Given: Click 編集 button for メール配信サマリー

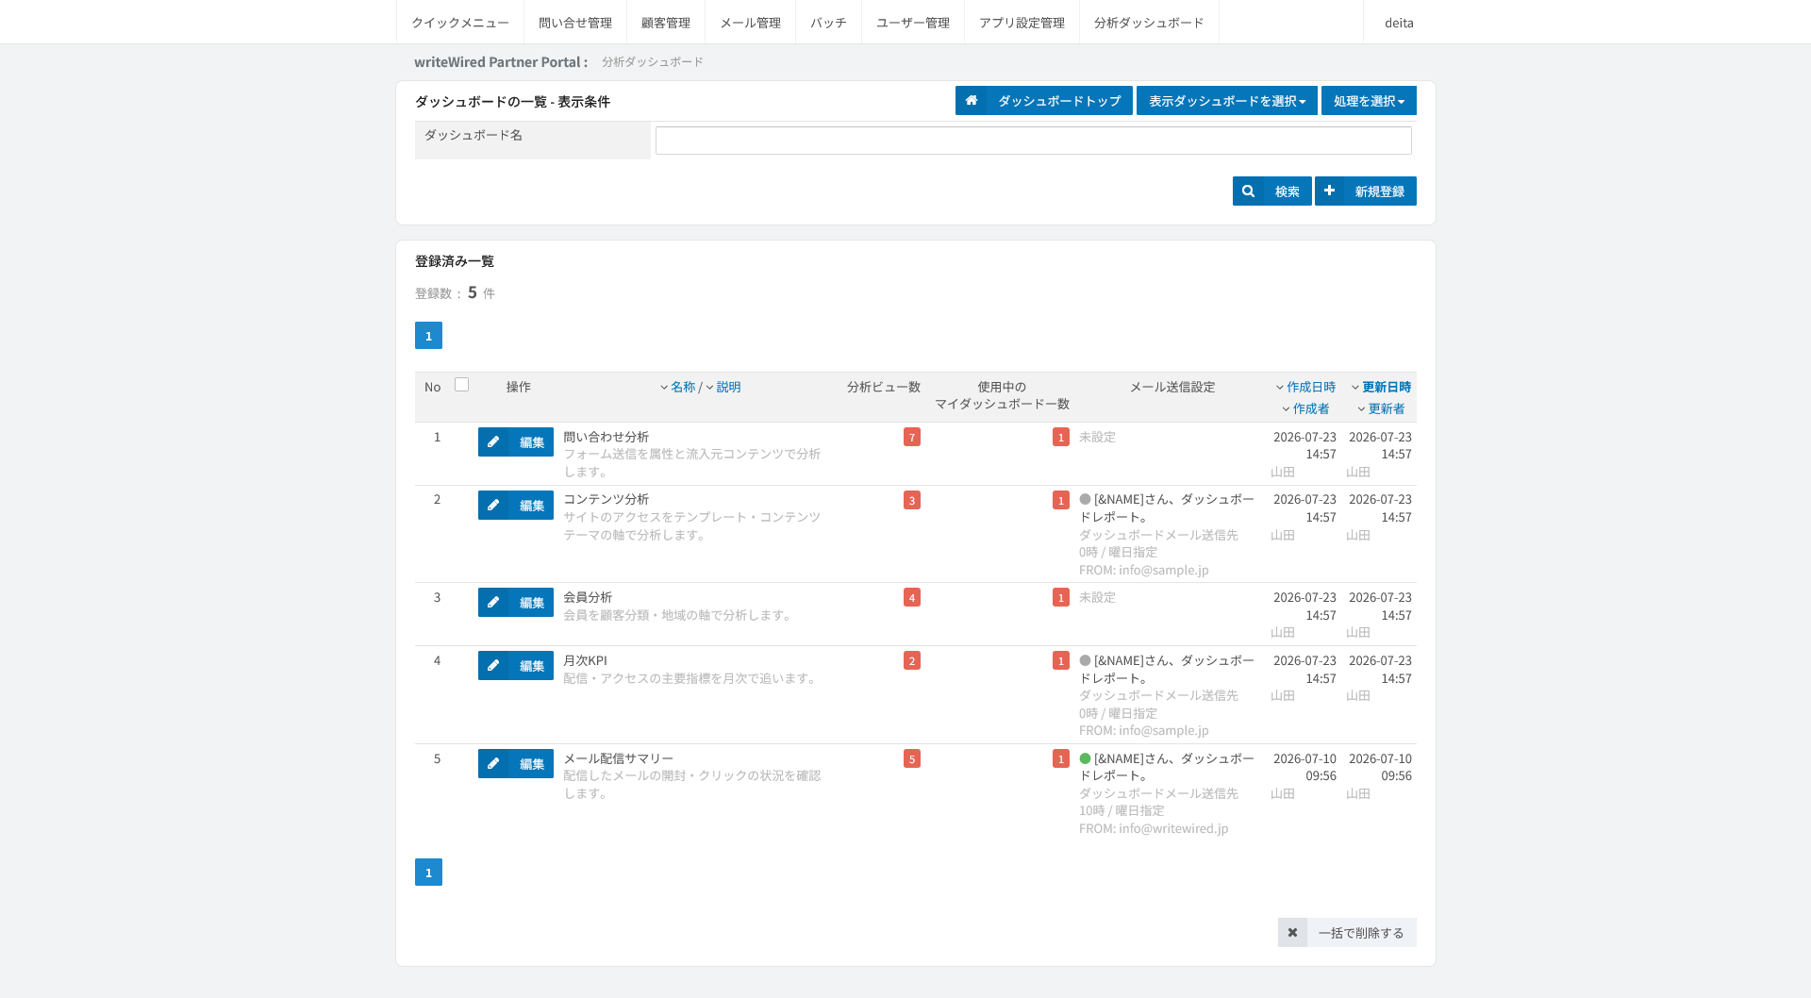Looking at the screenshot, I should [516, 763].
